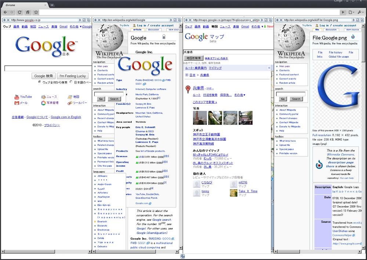367x260 pixels.
Task: Click go arrow in google.co.jp frame bar
Action: click(80, 20)
